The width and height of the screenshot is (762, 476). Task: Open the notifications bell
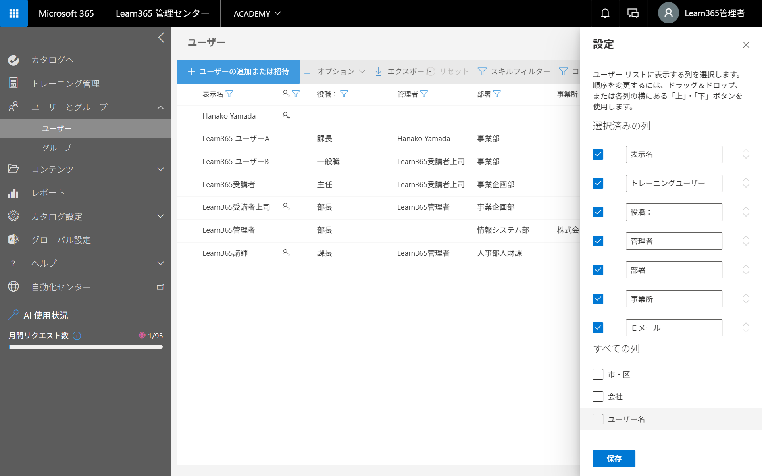pyautogui.click(x=605, y=13)
